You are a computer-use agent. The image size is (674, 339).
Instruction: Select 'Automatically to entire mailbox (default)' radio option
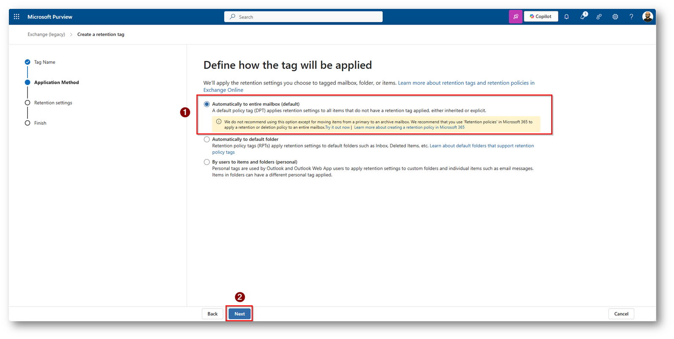(x=206, y=104)
